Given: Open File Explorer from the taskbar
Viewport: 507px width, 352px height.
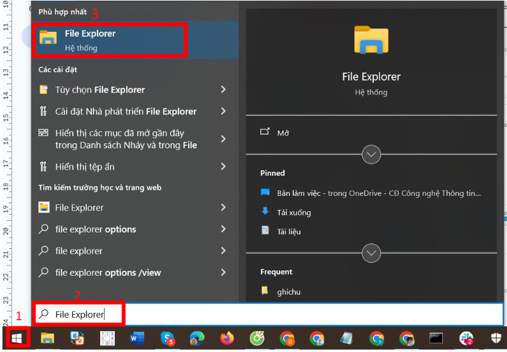Looking at the screenshot, I should point(48,338).
